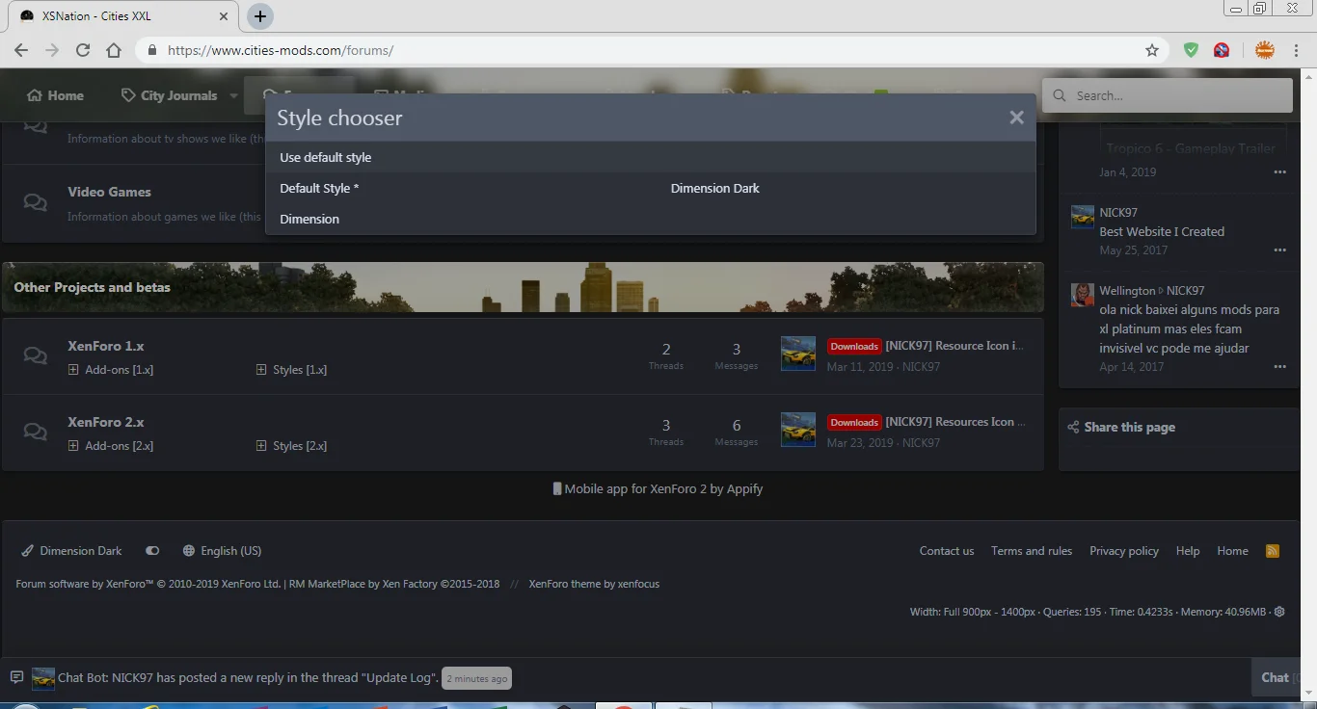
Task: Click Downloads tag in XenForo 2.x row
Action: [x=854, y=422]
